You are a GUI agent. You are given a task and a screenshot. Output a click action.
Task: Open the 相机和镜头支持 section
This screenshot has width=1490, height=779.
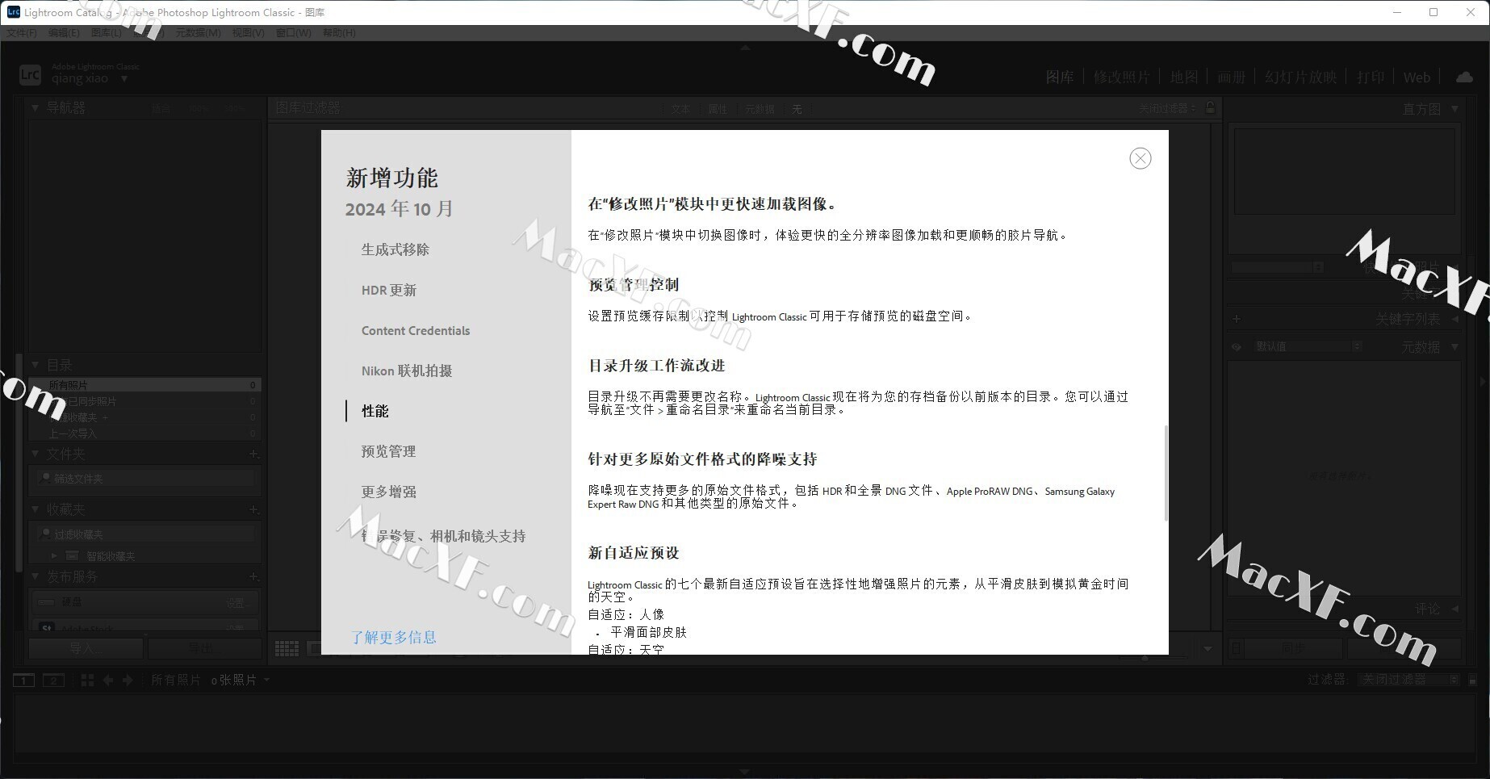443,536
